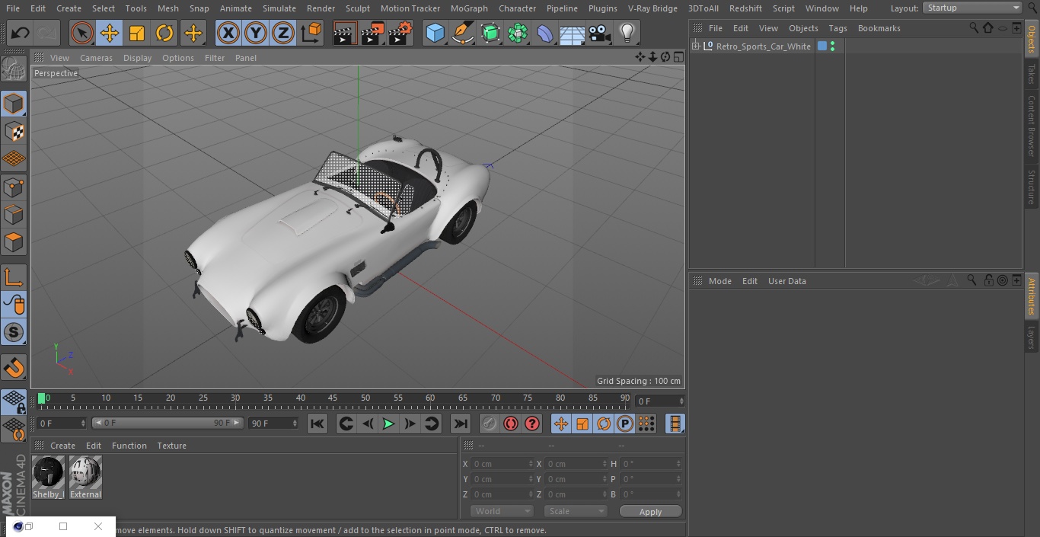Image resolution: width=1040 pixels, height=537 pixels.
Task: Switch to Edges mode
Action: [x=14, y=215]
